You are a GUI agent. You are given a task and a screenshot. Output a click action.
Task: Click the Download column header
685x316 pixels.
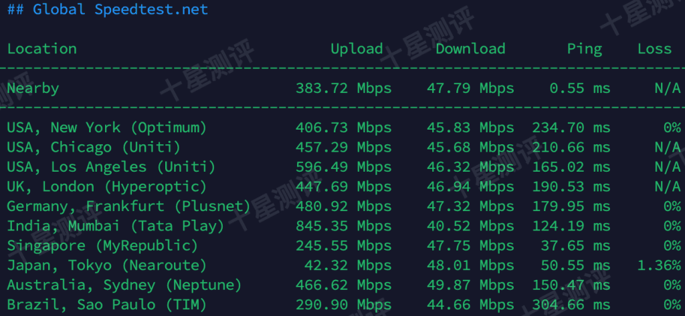point(470,49)
